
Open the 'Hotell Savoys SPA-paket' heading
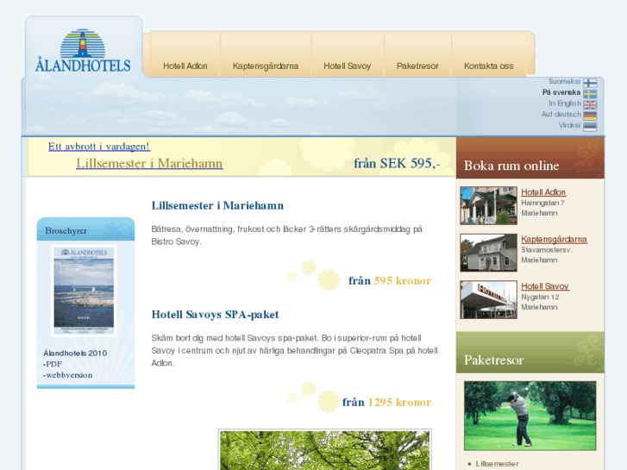click(215, 315)
